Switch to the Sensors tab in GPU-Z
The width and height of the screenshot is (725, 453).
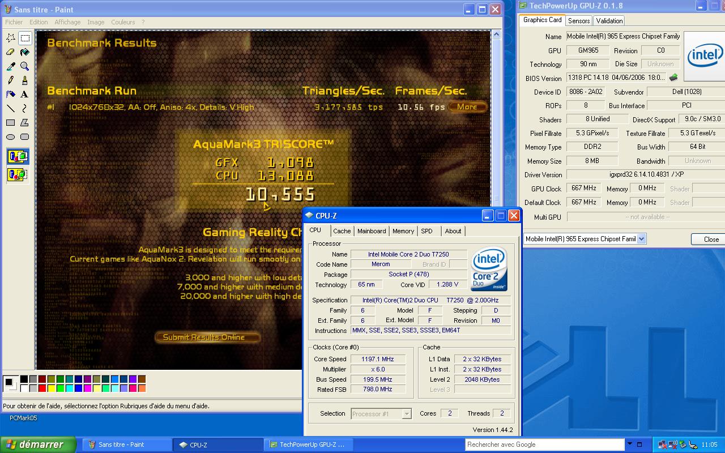[579, 21]
